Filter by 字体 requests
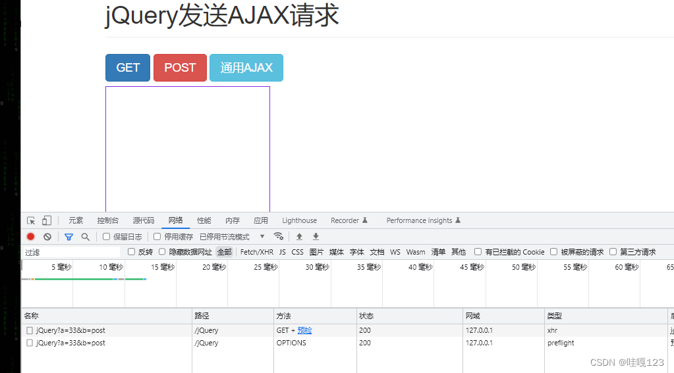The height and width of the screenshot is (373, 674). tap(357, 252)
